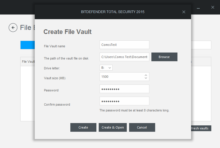Click the Refresh vaults button in background window
Viewport: 220px width, 148px height.
point(201,128)
